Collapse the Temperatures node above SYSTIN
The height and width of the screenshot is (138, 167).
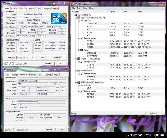pos(79,39)
